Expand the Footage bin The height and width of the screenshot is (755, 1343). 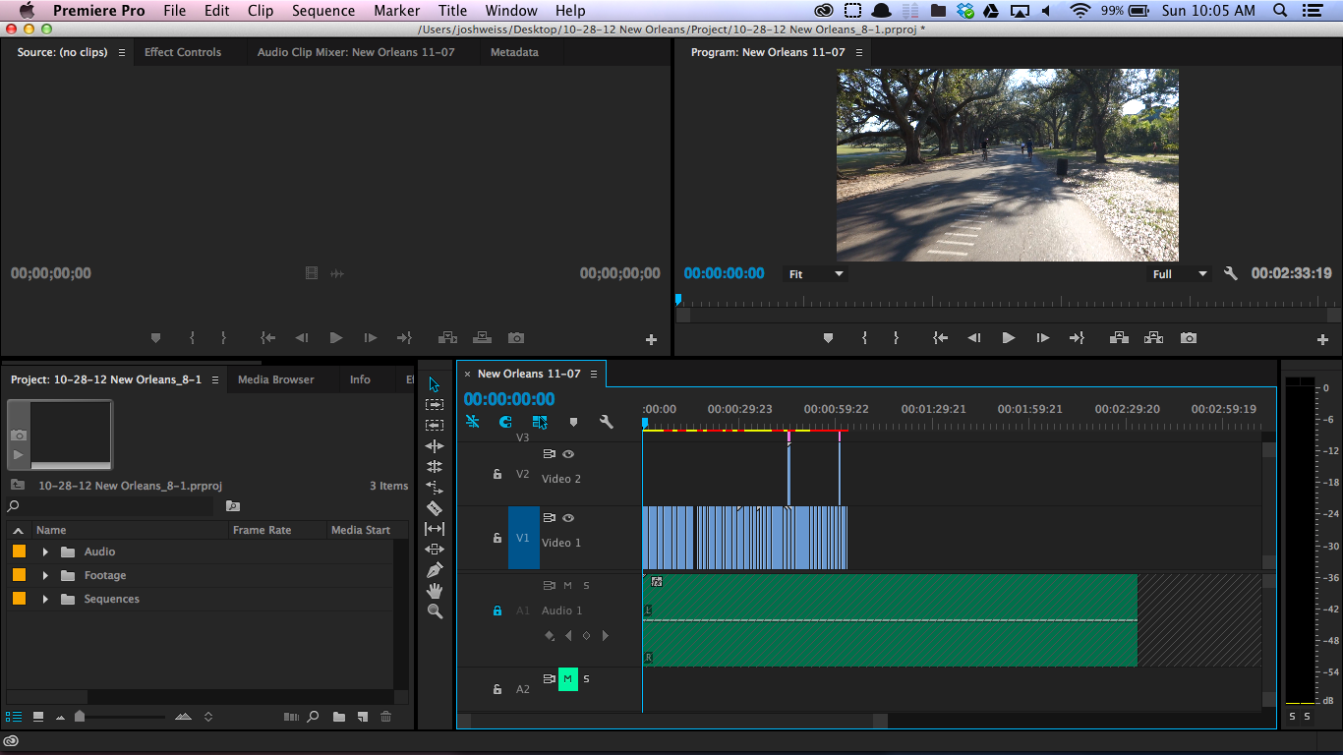45,575
